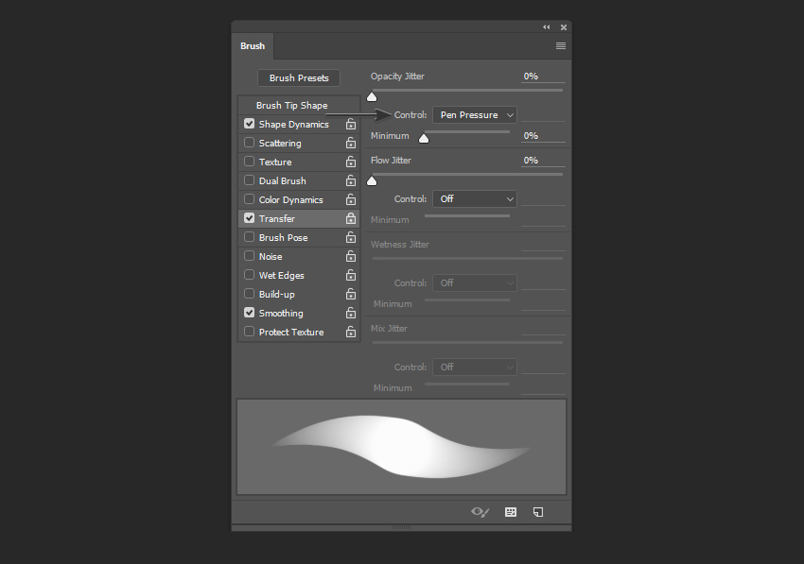Select the Build-up label
This screenshot has width=804, height=564.
pyautogui.click(x=277, y=295)
